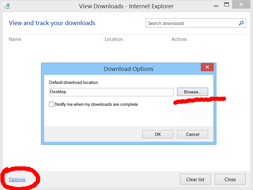Select the Location column header
This screenshot has height=190, width=253.
click(x=113, y=39)
